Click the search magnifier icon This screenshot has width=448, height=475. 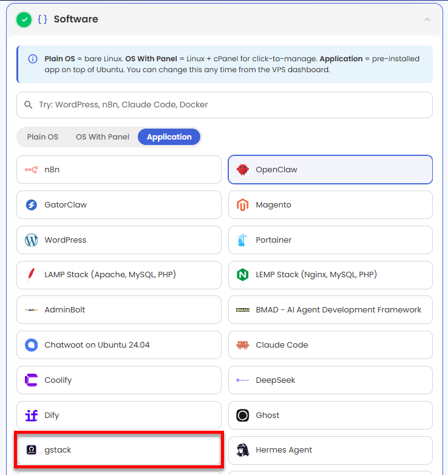pyautogui.click(x=28, y=105)
